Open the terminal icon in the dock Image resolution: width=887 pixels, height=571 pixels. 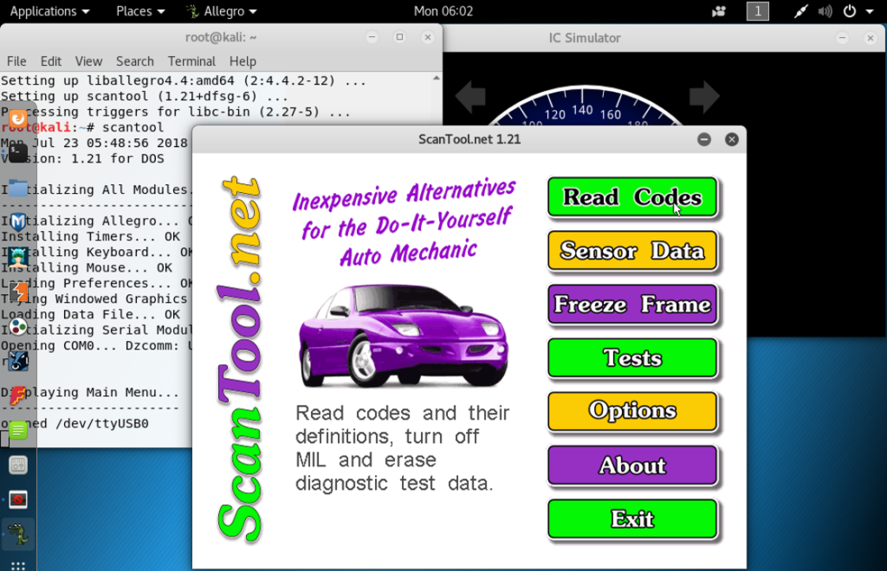[18, 151]
